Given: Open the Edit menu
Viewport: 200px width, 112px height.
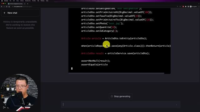Looking at the screenshot, I should 14,1.
